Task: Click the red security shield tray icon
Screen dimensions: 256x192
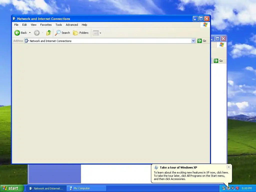Action: [237, 188]
